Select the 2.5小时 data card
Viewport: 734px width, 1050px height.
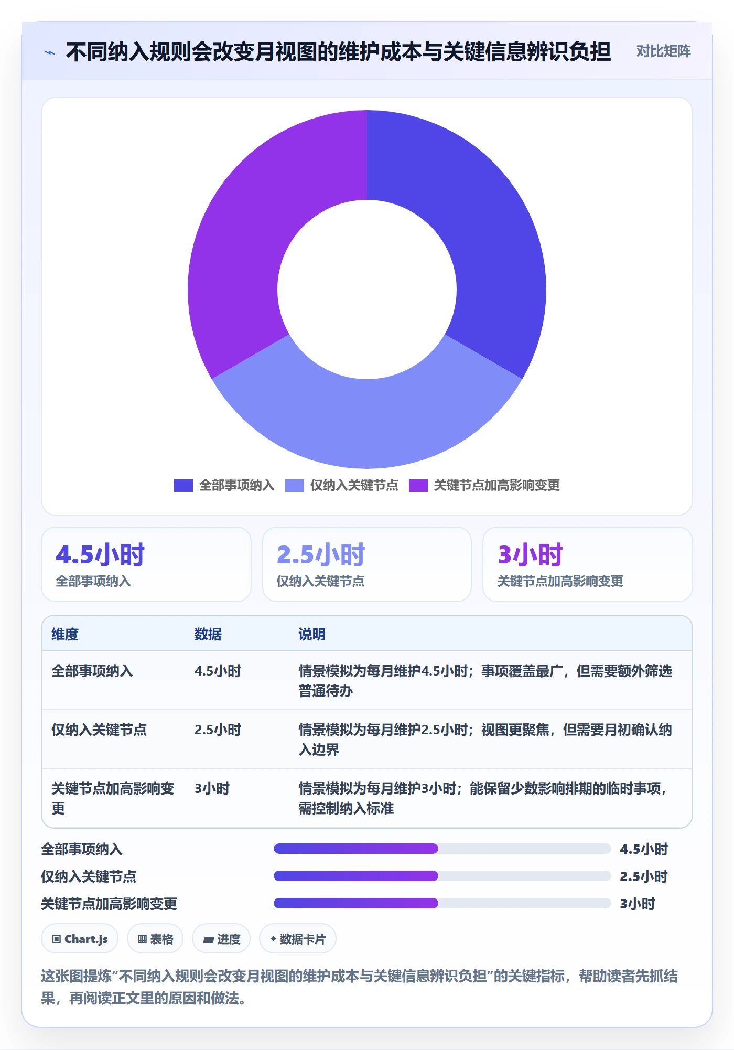367,564
